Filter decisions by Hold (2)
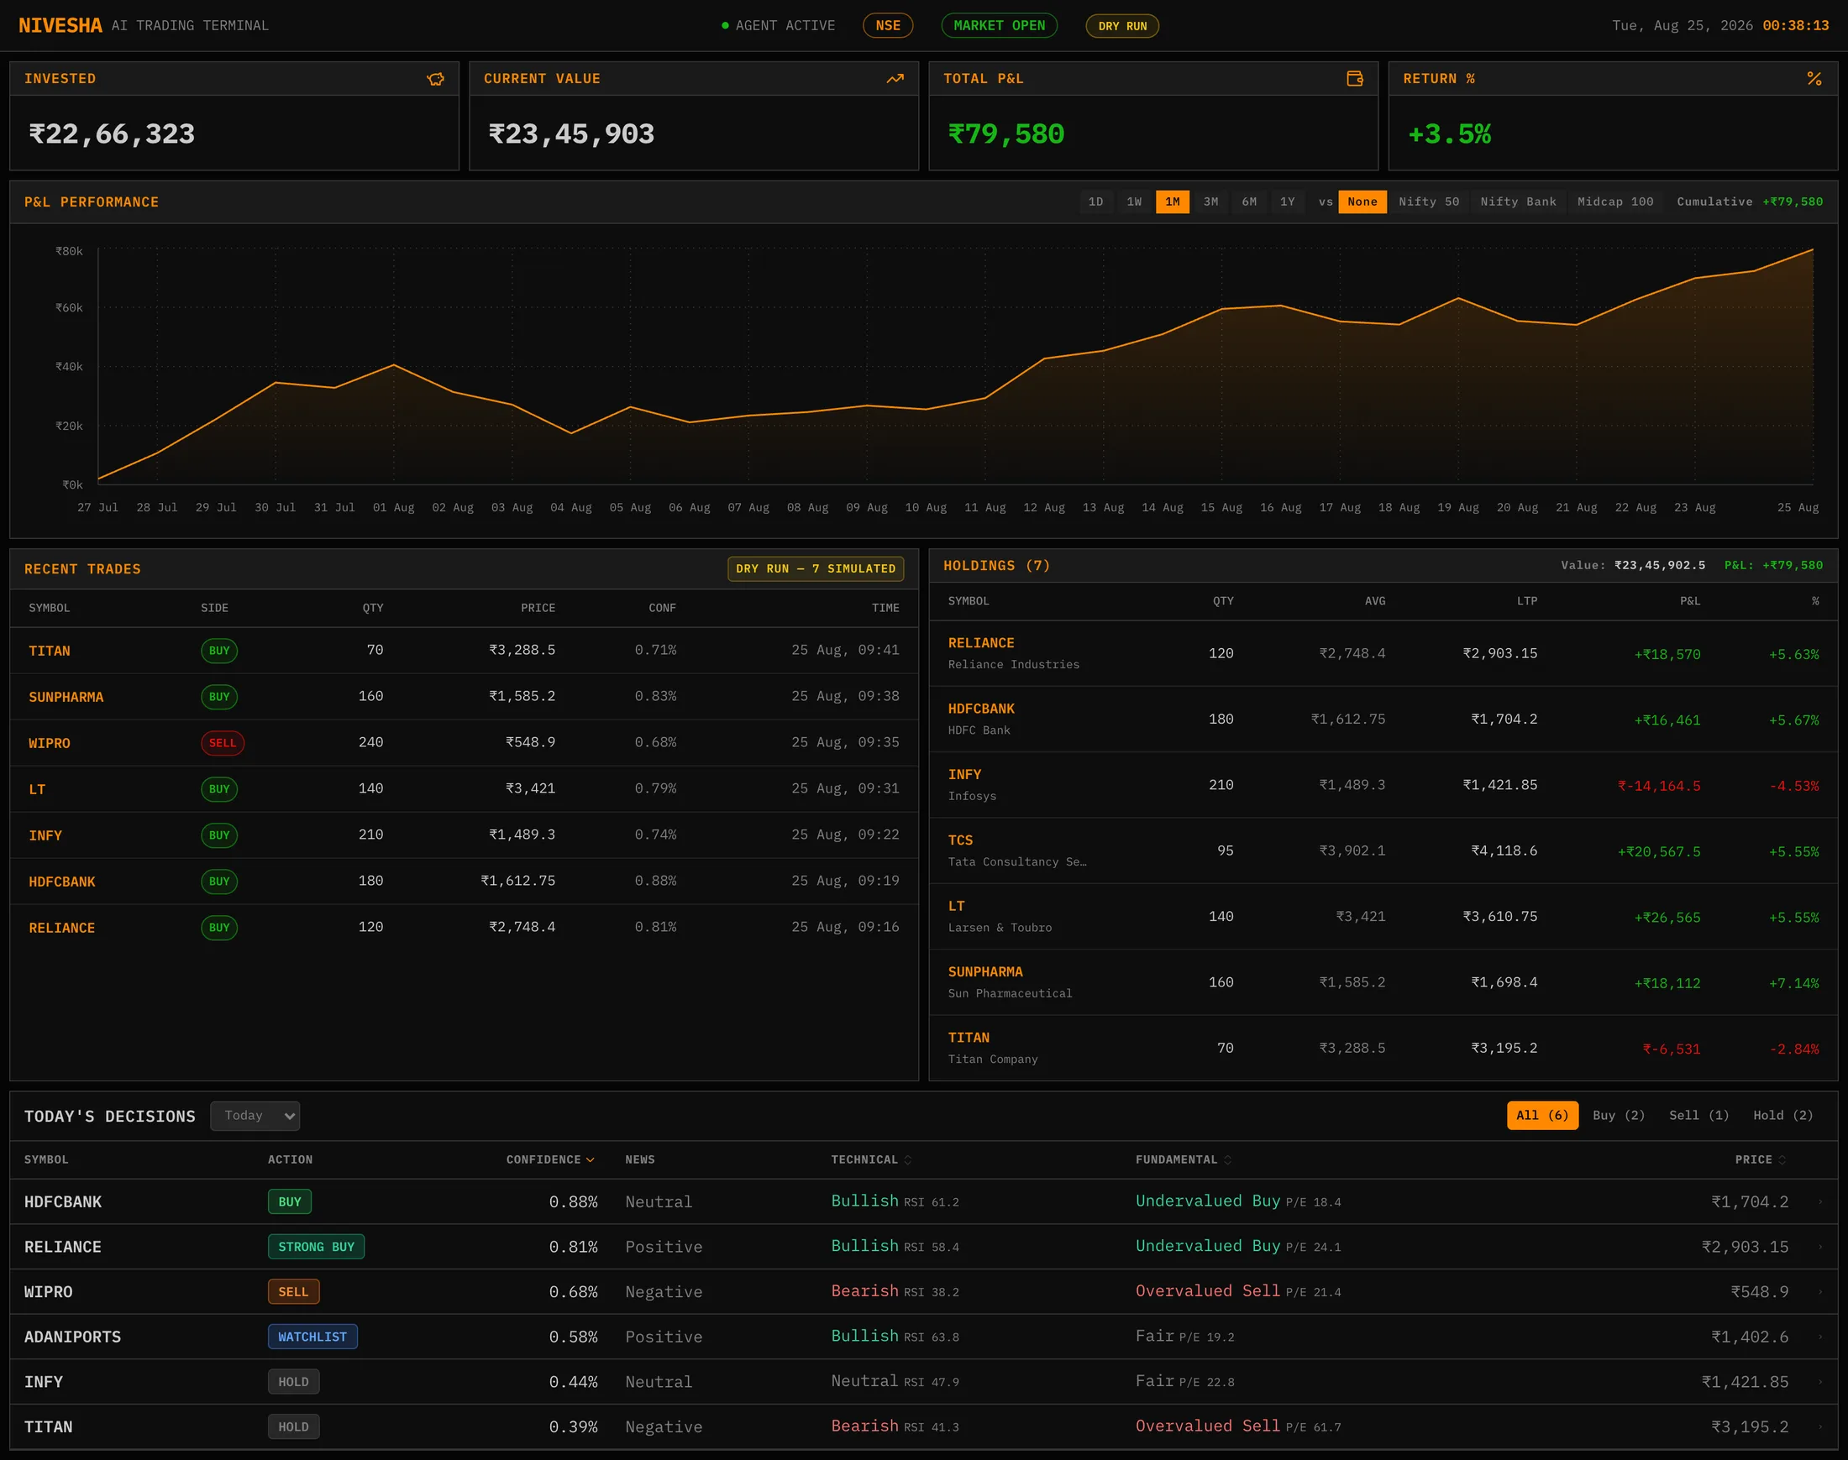 (1783, 1116)
